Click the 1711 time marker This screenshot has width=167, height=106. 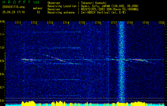(18, 23)
